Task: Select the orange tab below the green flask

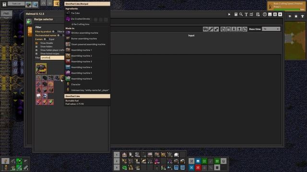Action: 30,32
